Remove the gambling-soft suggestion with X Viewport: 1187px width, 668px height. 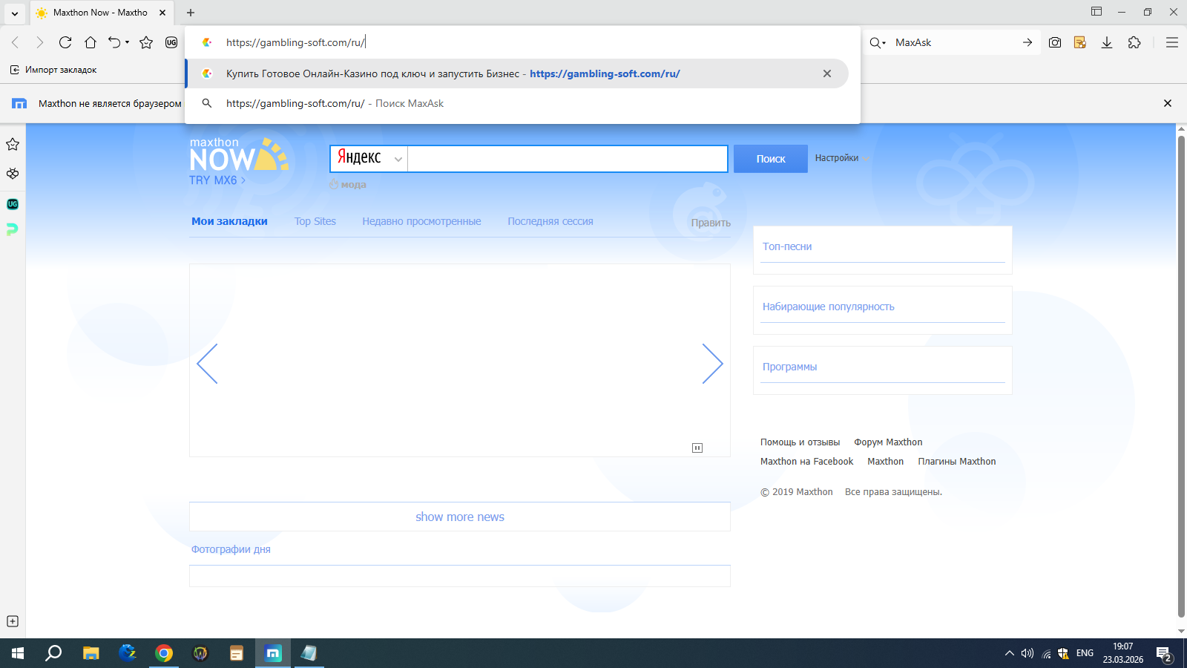coord(827,73)
